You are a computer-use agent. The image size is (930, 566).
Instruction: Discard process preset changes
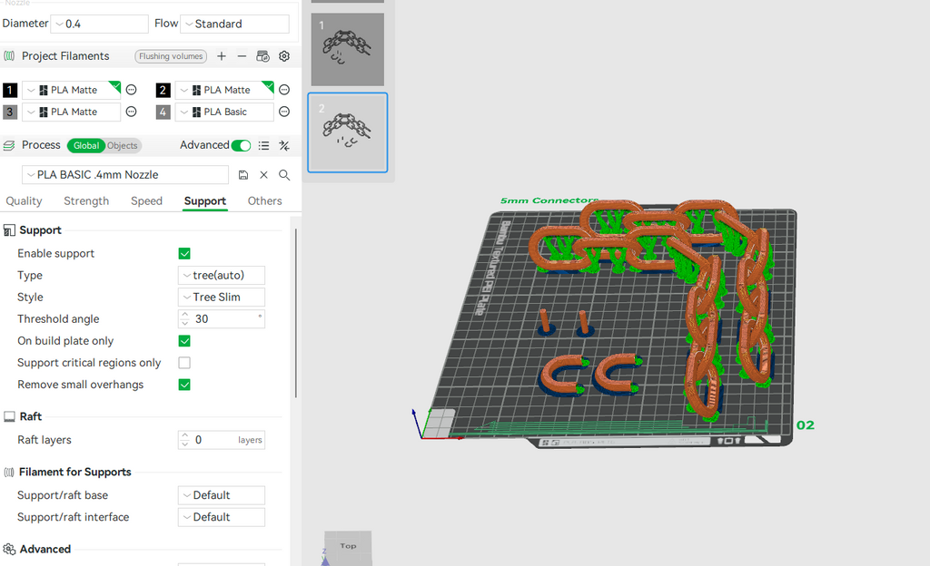pyautogui.click(x=264, y=175)
